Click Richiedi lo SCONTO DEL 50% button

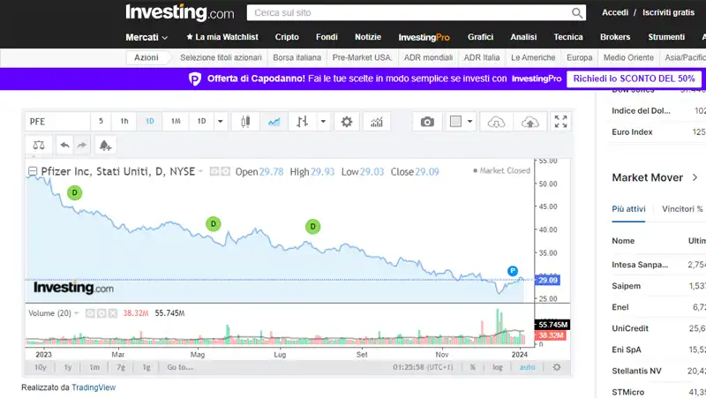point(634,79)
